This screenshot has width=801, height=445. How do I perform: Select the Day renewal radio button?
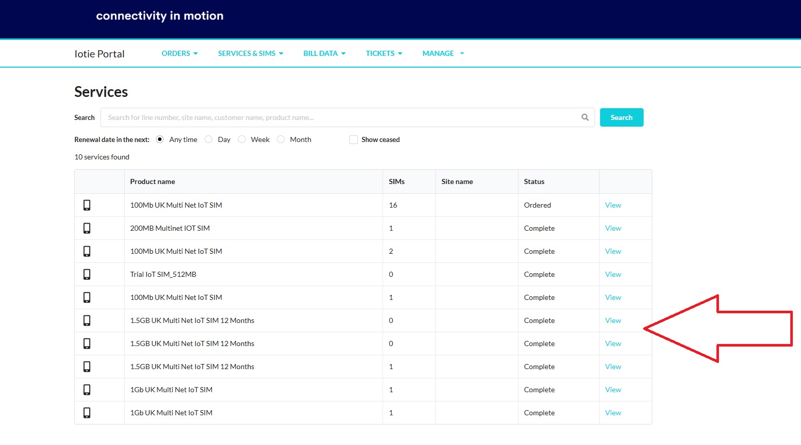pos(208,139)
